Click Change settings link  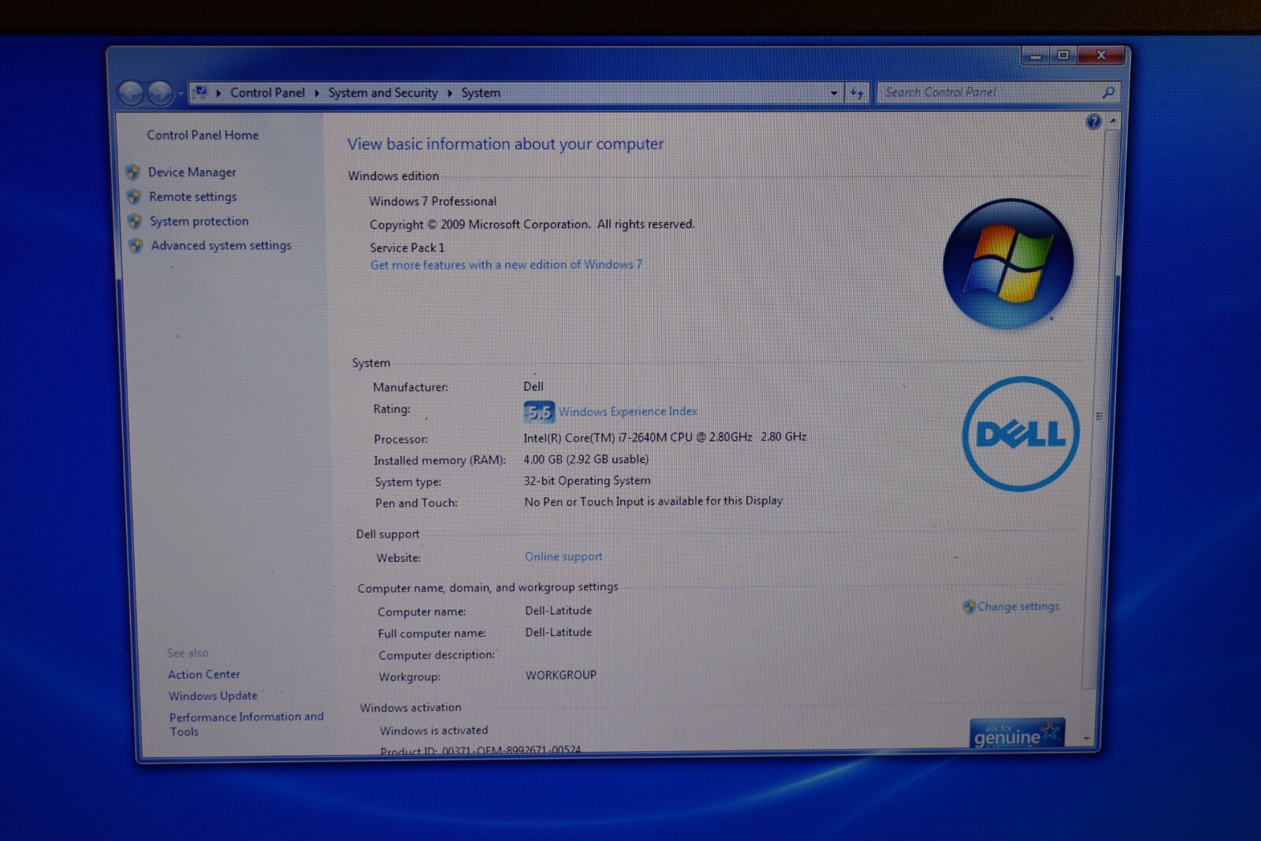[1018, 606]
